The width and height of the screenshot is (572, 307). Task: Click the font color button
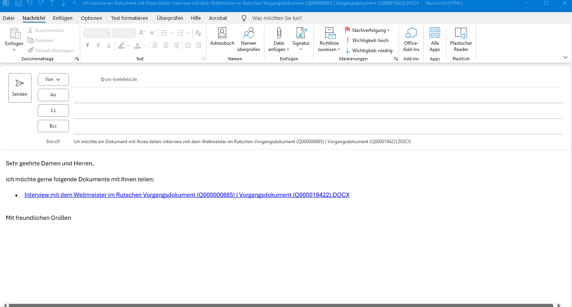137,46
